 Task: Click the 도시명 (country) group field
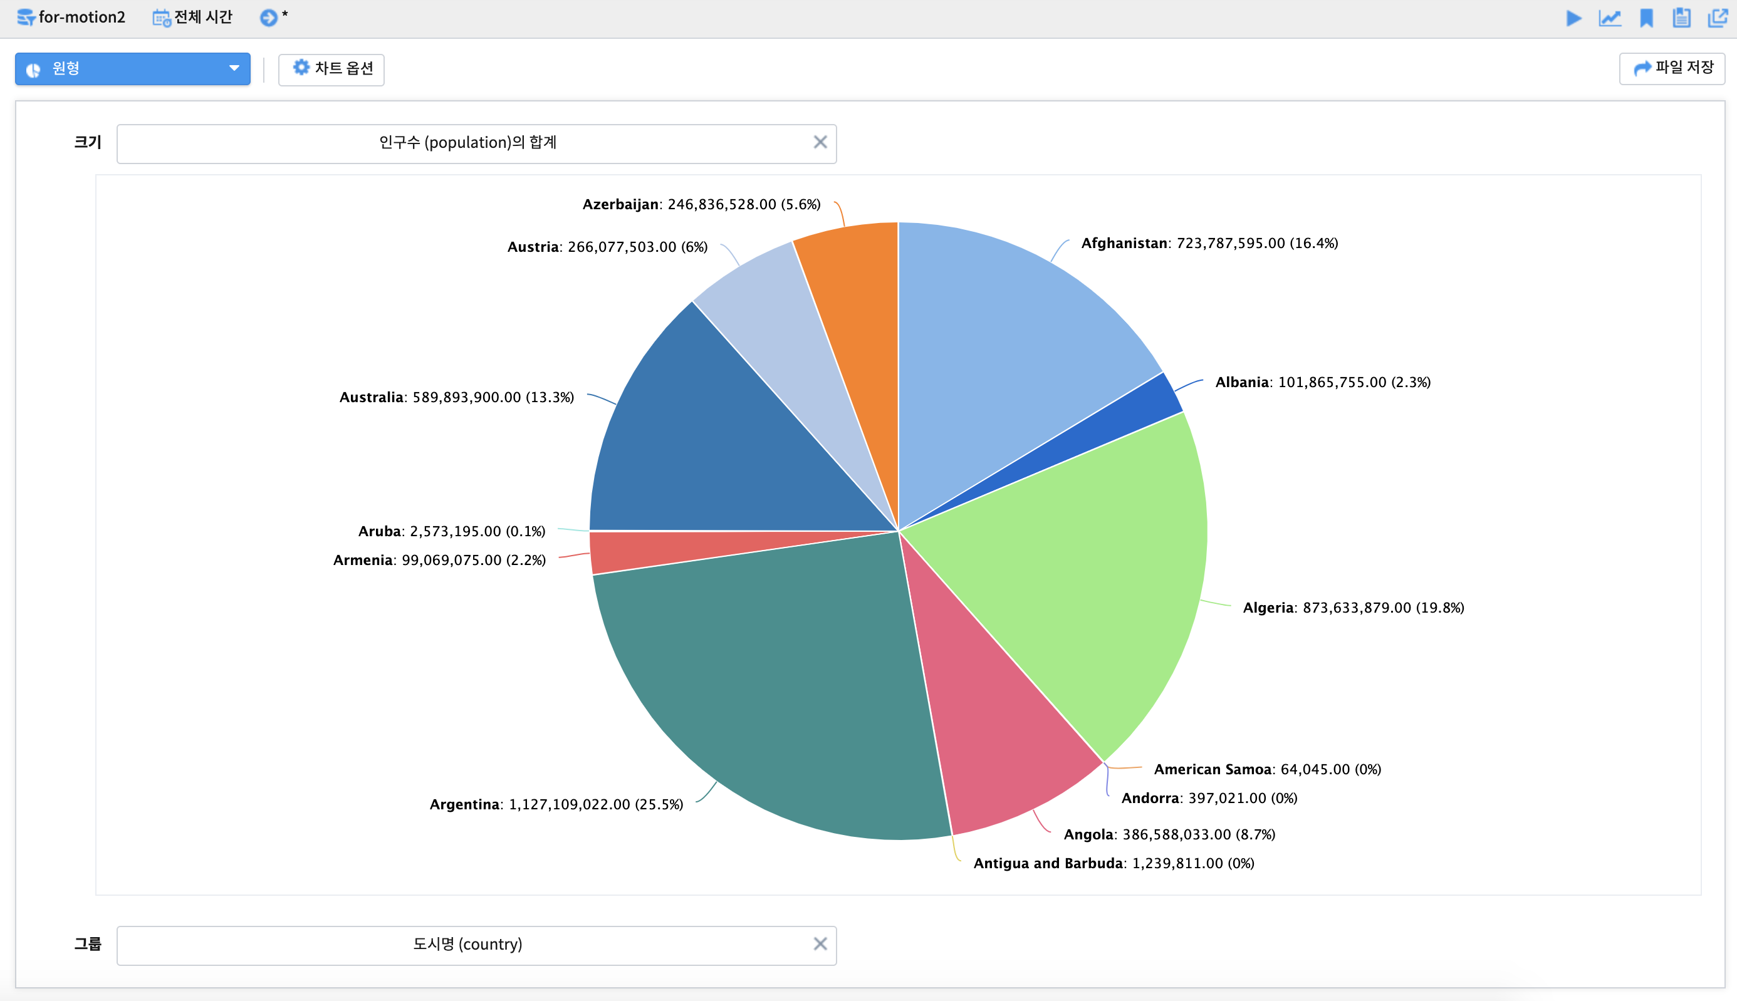coord(476,945)
